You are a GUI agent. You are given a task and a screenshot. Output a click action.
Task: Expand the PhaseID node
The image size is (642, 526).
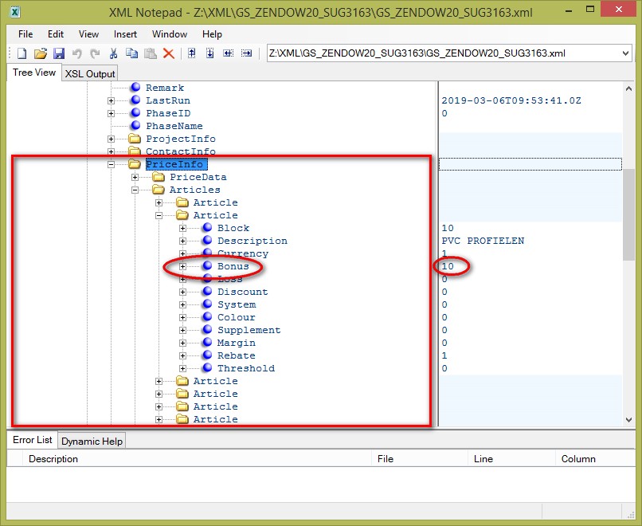[111, 113]
